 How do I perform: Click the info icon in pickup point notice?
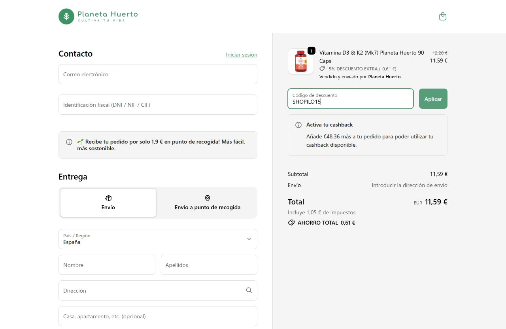[x=69, y=142]
